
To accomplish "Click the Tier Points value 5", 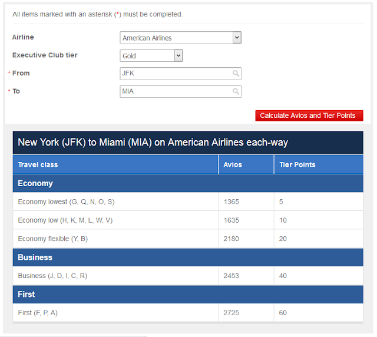I will coord(281,202).
